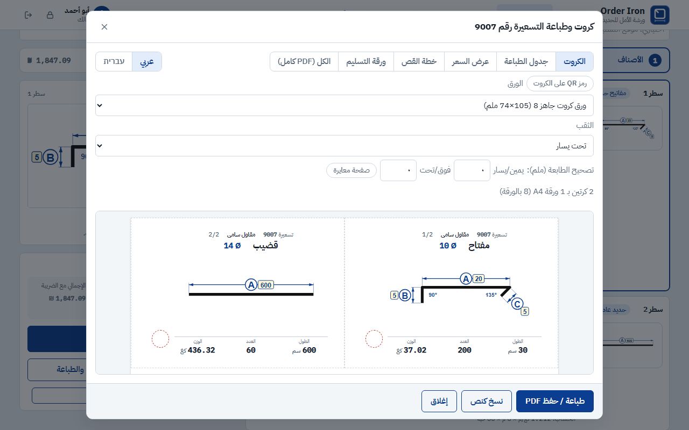Open the خطة القص tab
689x430 pixels.
click(419, 62)
